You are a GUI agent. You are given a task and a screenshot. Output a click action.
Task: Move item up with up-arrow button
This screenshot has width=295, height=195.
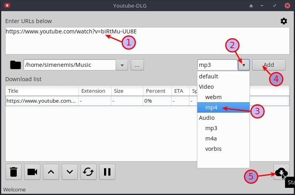(51, 172)
